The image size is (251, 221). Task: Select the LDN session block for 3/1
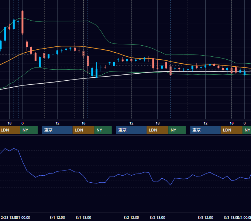pyautogui.click(x=83, y=130)
